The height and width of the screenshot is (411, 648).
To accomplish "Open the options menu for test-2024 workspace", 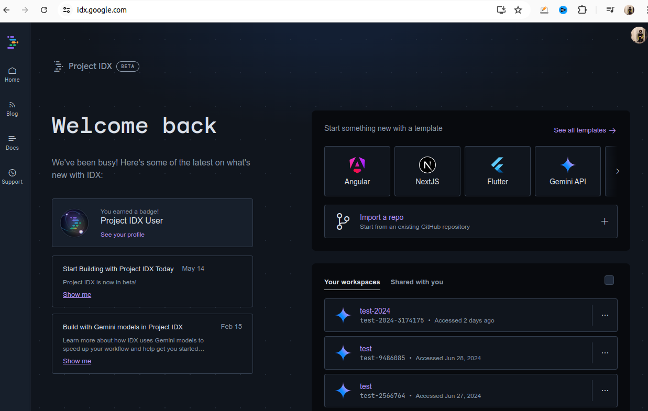I will tap(605, 315).
